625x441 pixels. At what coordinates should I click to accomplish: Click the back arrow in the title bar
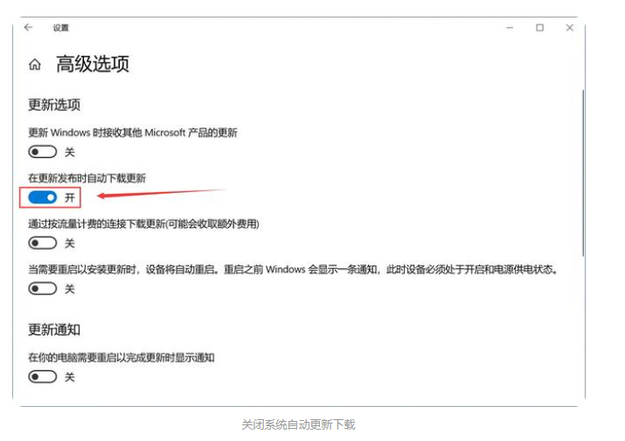28,28
